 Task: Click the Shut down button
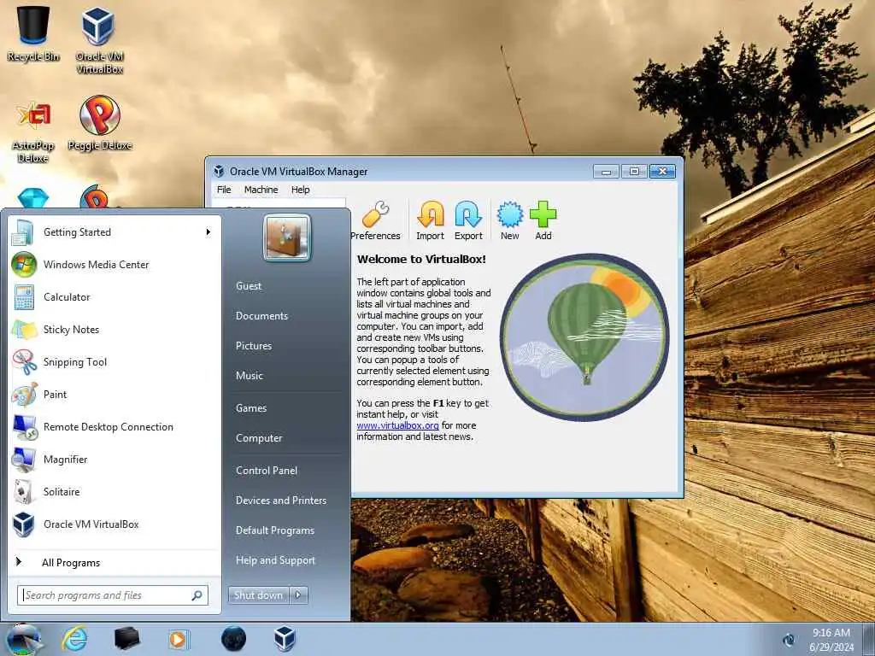pos(259,595)
